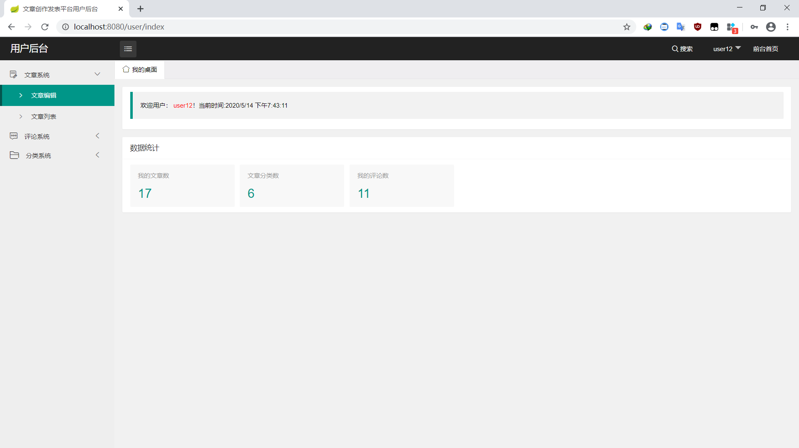This screenshot has height=448, width=799.
Task: Click the 文章分类数 stat card showing 6
Action: (292, 185)
